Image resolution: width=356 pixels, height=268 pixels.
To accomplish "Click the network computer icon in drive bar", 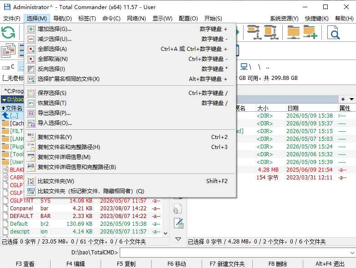I will 244,67.
